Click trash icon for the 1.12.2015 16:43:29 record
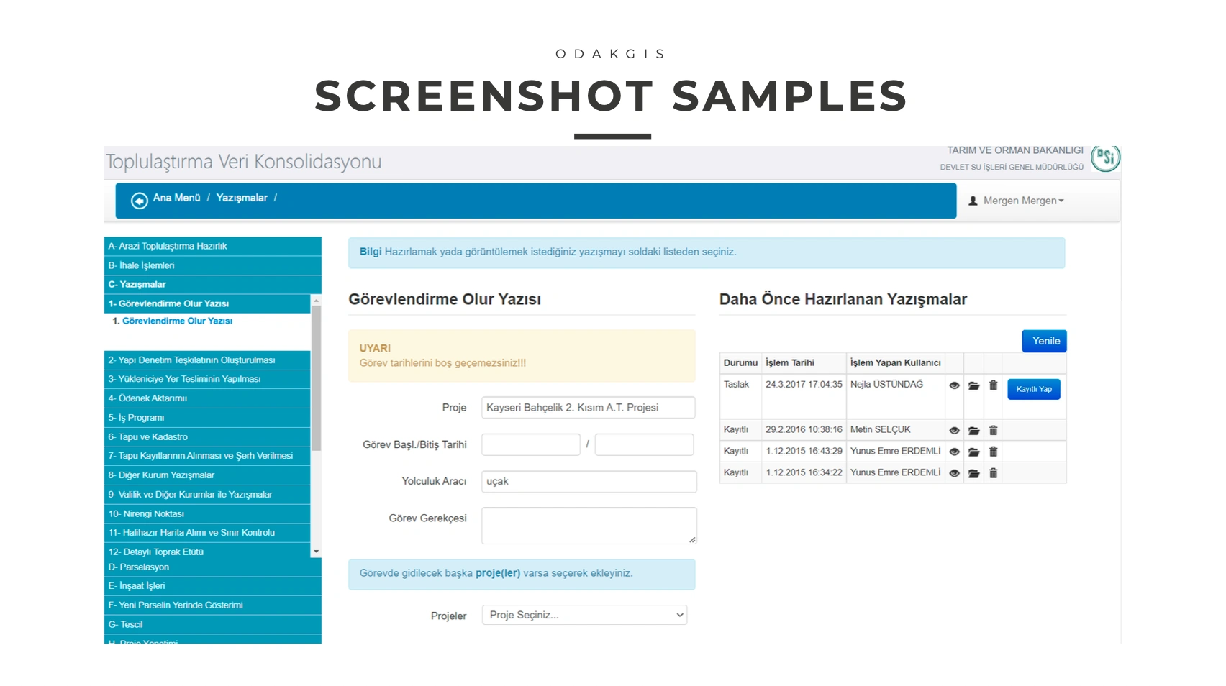 (x=993, y=452)
